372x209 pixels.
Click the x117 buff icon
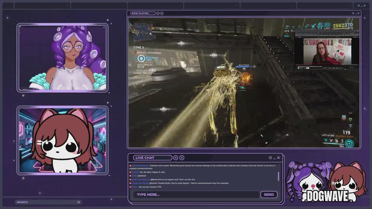tap(327, 26)
